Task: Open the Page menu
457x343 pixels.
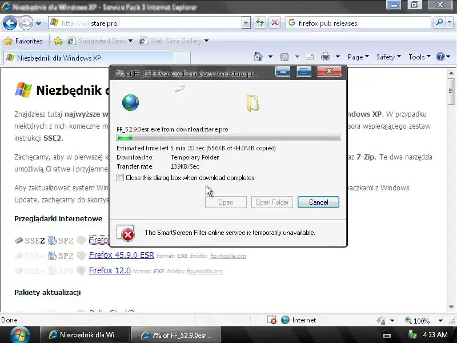Action: coord(358,57)
